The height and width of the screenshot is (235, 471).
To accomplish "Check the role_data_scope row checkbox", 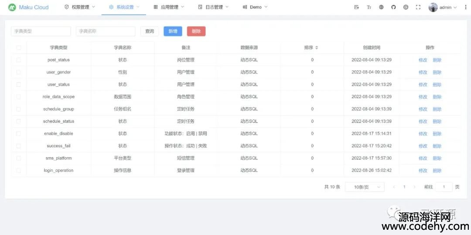I will pos(19,97).
